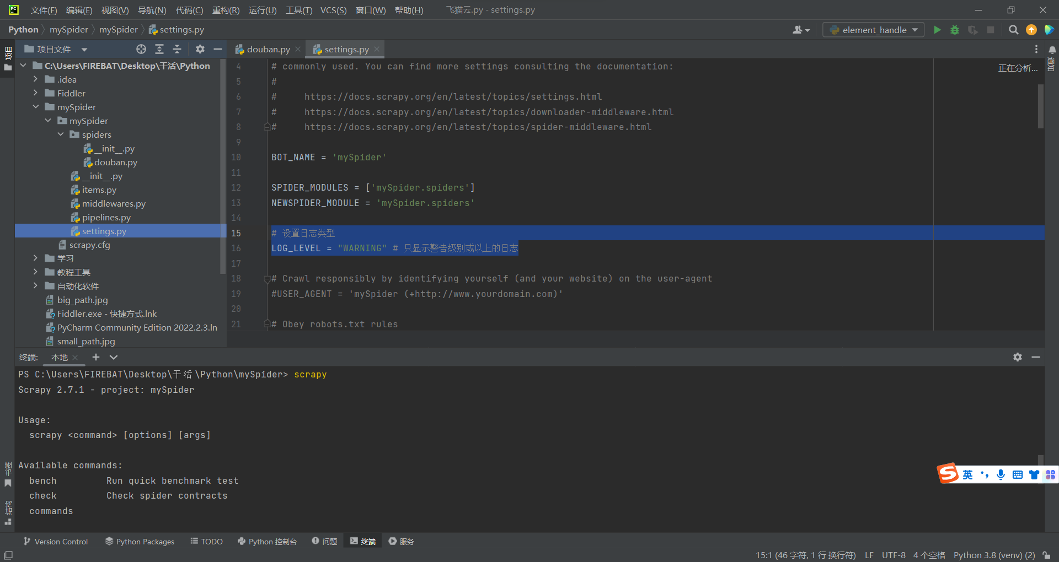Open the VCS(S) menu
Screen dimensions: 1059x562
coord(334,10)
